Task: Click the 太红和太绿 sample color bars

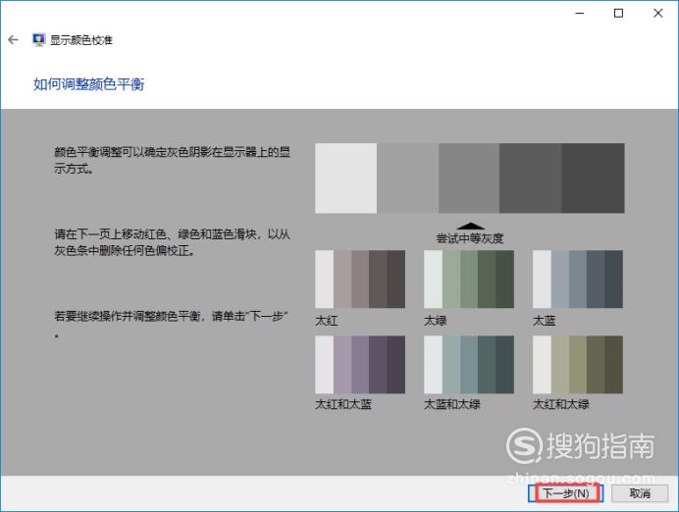Action: click(578, 365)
